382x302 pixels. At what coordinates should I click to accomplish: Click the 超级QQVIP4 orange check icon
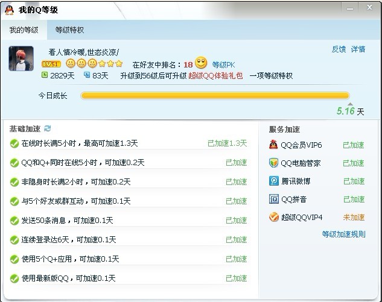(x=274, y=217)
